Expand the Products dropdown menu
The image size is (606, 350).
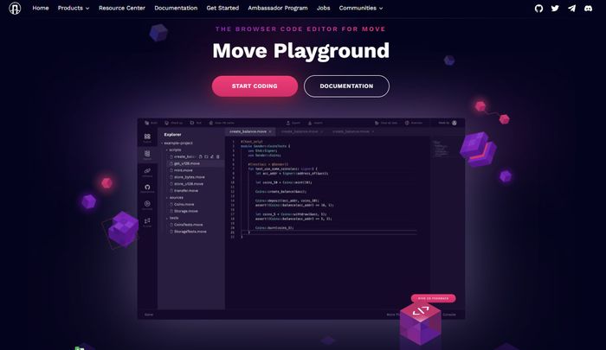click(74, 8)
